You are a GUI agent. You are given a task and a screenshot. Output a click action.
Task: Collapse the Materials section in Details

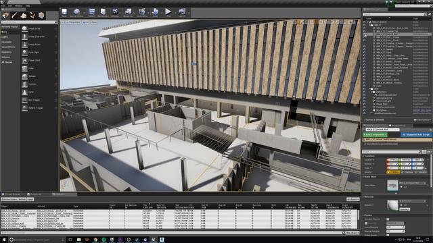pos(364,196)
